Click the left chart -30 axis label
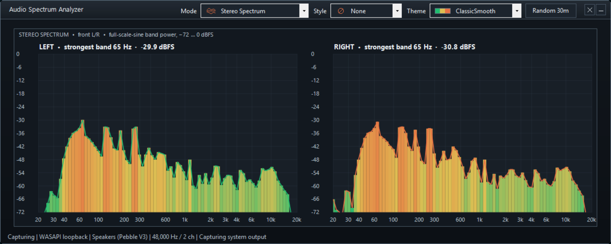Screen dimensions: 611x244 (21, 120)
